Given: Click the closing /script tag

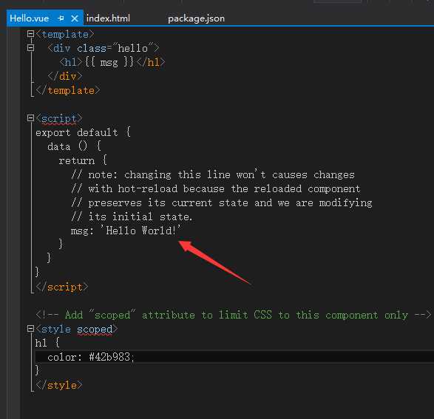Looking at the screenshot, I should pos(62,287).
